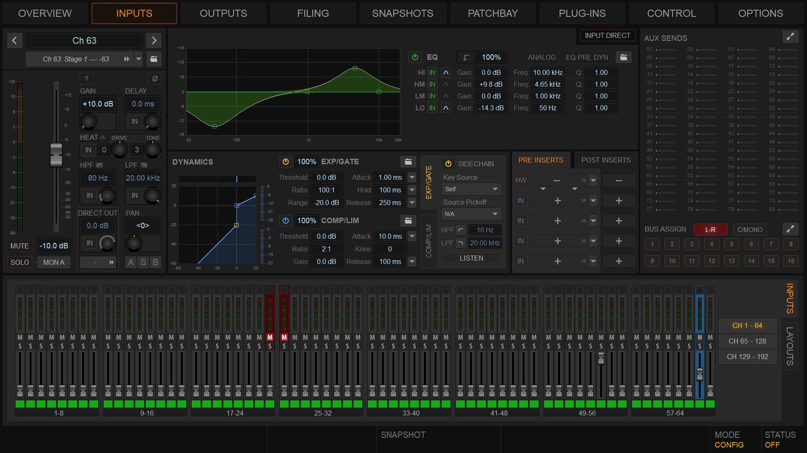Click HM gain +9.8 dB field
This screenshot has width=807, height=453.
491,85
